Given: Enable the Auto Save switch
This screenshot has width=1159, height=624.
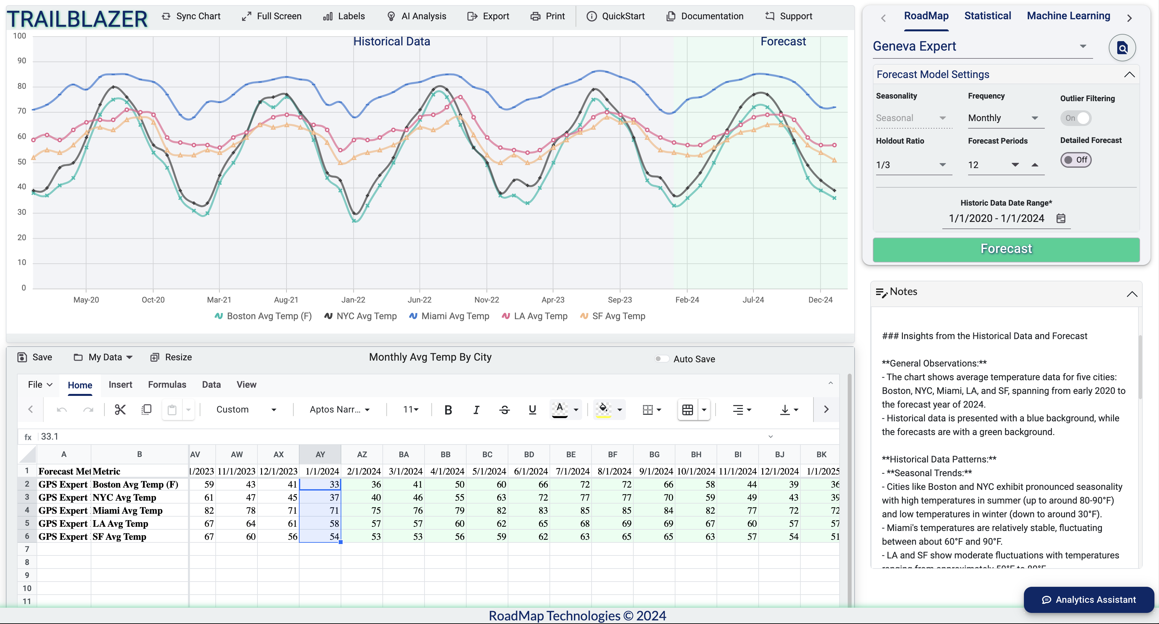Looking at the screenshot, I should click(x=661, y=359).
